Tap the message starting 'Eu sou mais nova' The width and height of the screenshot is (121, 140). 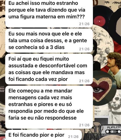[x=49, y=41]
